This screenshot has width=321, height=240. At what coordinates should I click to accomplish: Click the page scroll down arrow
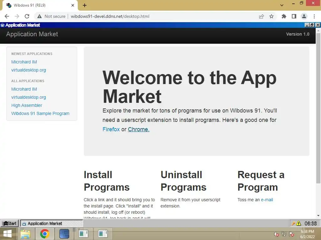coord(318,216)
